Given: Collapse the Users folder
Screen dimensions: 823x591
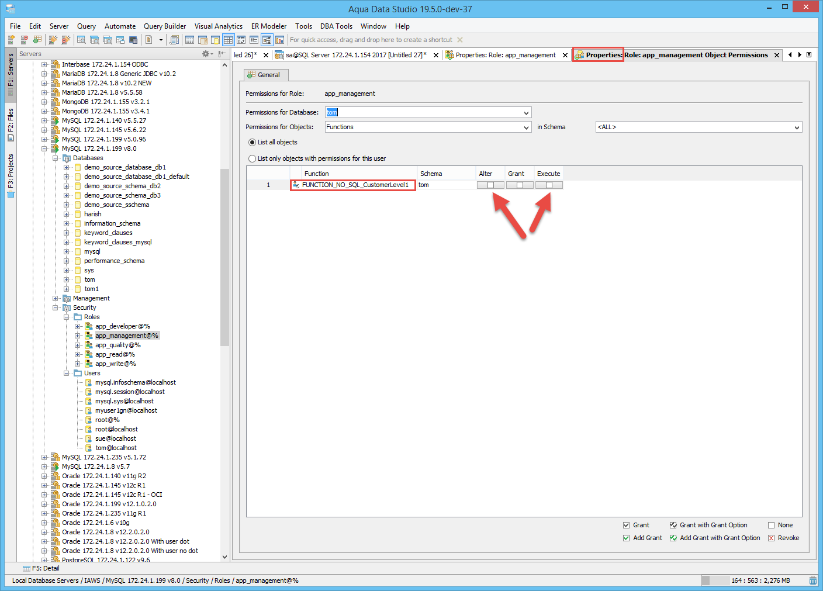Looking at the screenshot, I should (67, 373).
